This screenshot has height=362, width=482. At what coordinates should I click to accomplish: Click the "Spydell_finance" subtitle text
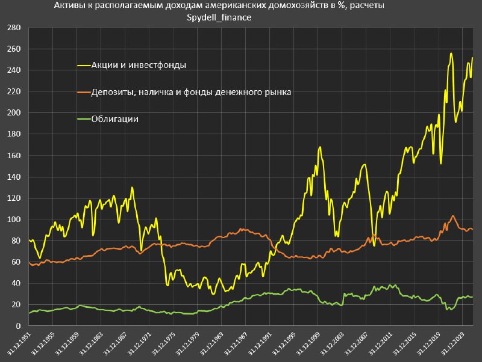click(219, 17)
